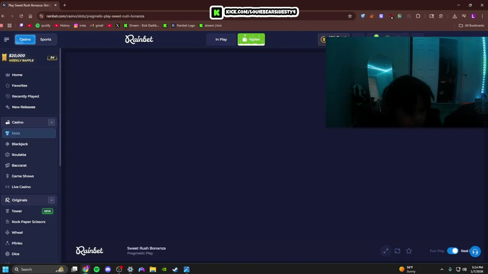Open the History bookmark

point(62,25)
